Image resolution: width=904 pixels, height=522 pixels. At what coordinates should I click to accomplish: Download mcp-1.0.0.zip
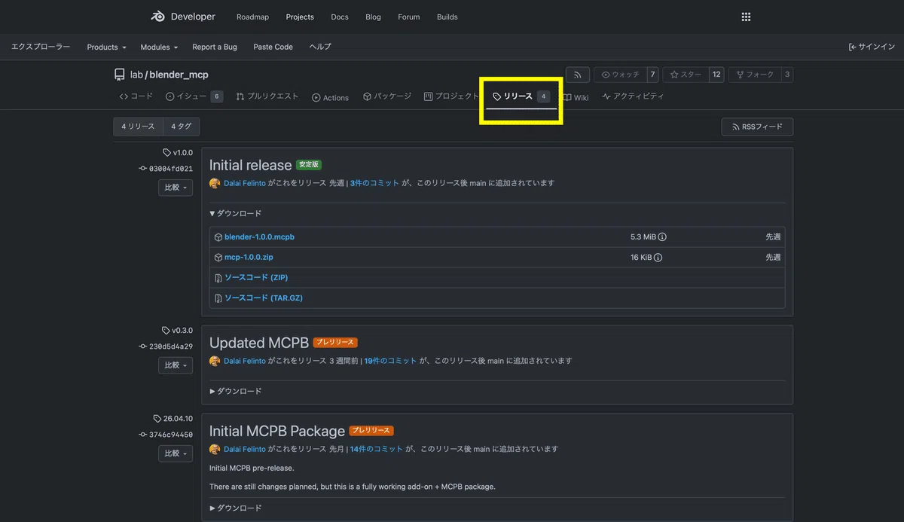249,258
